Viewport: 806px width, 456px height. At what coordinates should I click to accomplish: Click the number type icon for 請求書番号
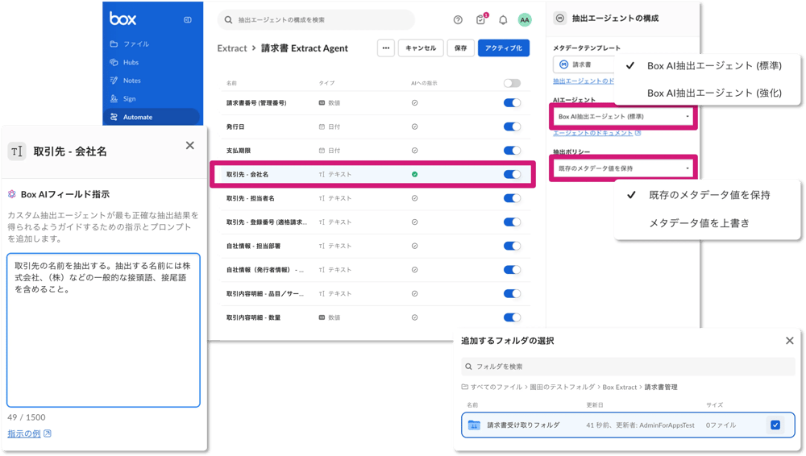click(322, 103)
